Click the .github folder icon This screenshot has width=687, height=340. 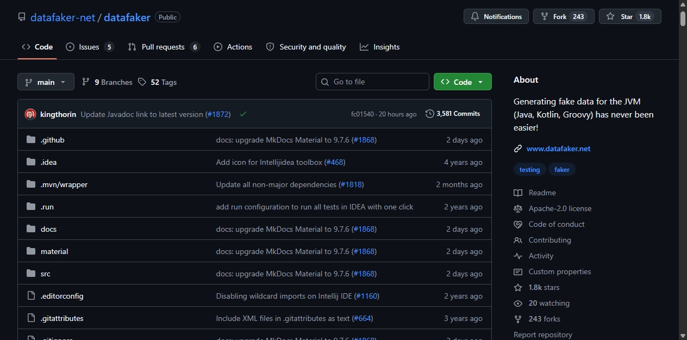pos(31,140)
